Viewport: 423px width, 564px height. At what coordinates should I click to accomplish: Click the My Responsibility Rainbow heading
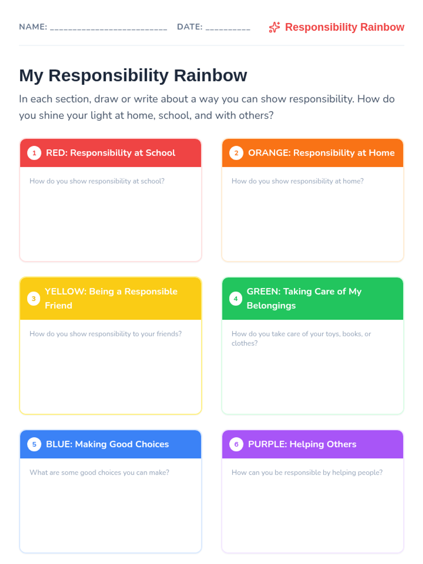pos(133,75)
